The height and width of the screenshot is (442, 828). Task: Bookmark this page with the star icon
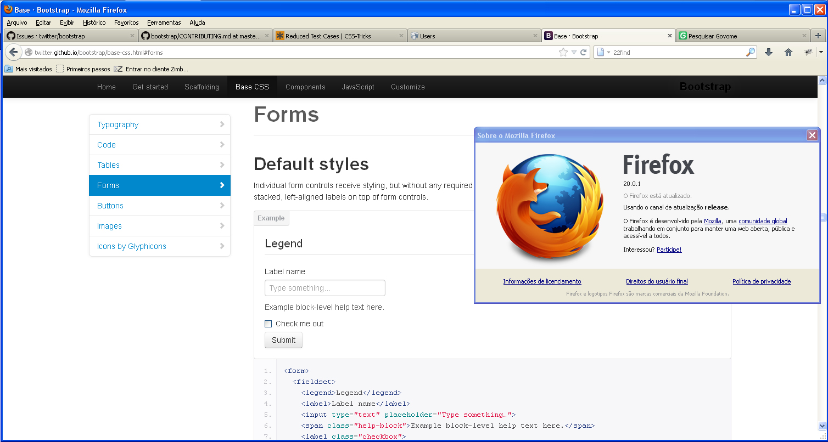[563, 53]
